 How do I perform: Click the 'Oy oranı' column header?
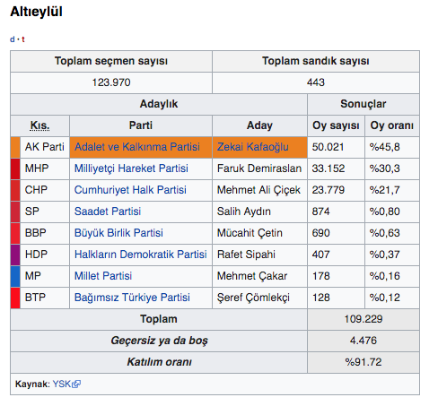tap(392, 125)
